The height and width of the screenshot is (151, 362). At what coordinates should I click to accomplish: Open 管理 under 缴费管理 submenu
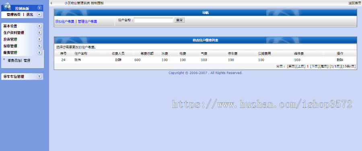click(27, 60)
